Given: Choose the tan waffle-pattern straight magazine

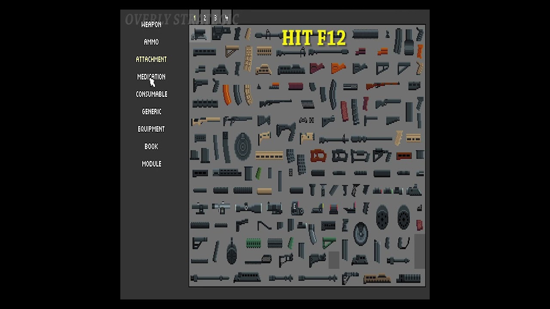Looking at the screenshot, I should 248,58.
